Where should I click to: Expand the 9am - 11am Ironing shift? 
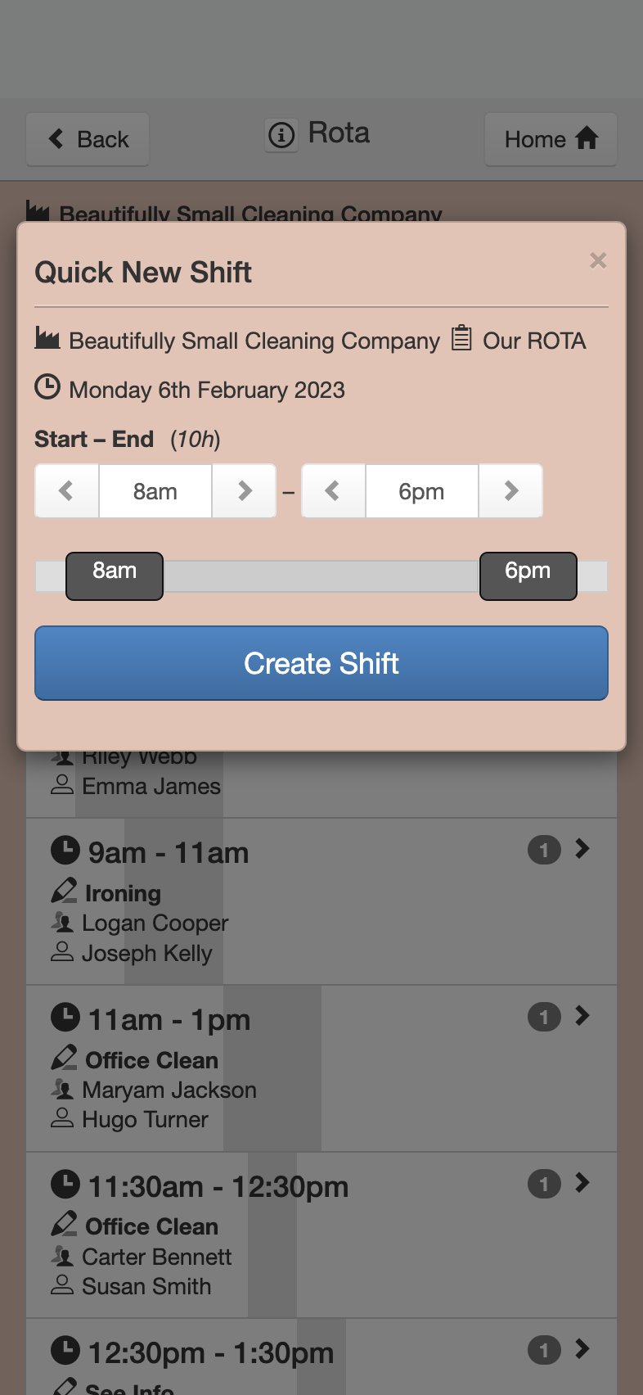click(582, 849)
